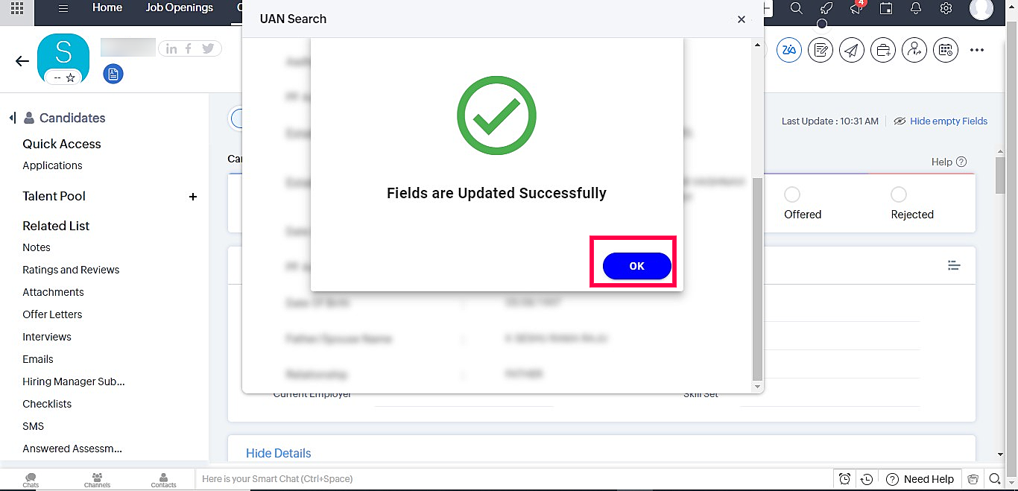
Task: Open the apps grid launcher icon
Action: 16,9
